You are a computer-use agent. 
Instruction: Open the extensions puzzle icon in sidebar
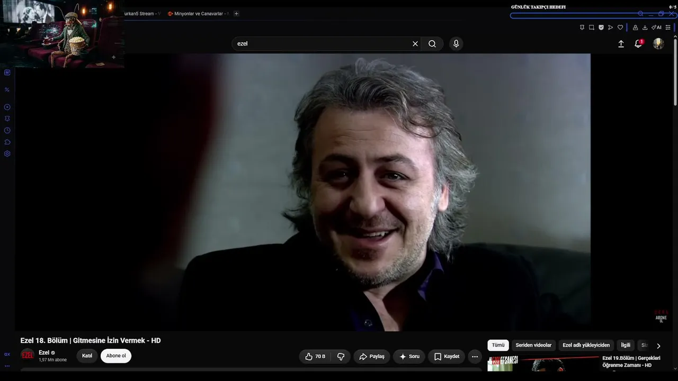coord(7,142)
